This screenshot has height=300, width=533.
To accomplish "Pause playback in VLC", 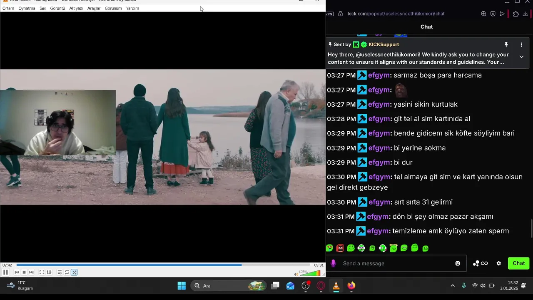I will pyautogui.click(x=5, y=272).
